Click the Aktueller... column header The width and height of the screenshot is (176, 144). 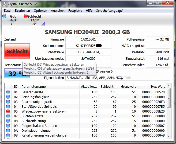pos(89,86)
